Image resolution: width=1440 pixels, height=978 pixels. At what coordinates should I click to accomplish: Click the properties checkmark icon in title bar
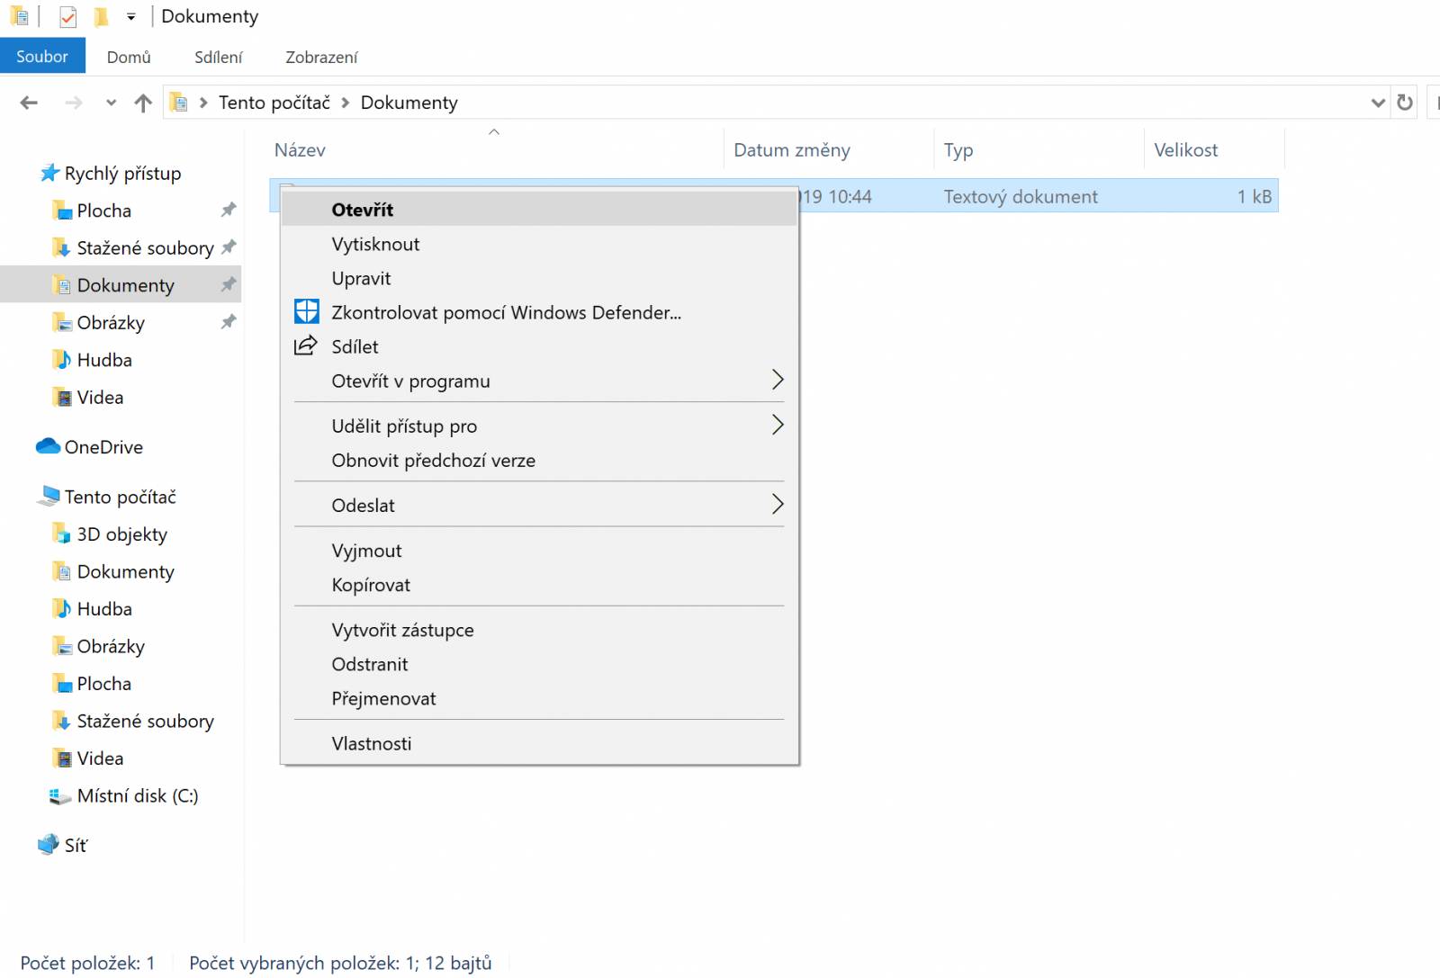67,16
